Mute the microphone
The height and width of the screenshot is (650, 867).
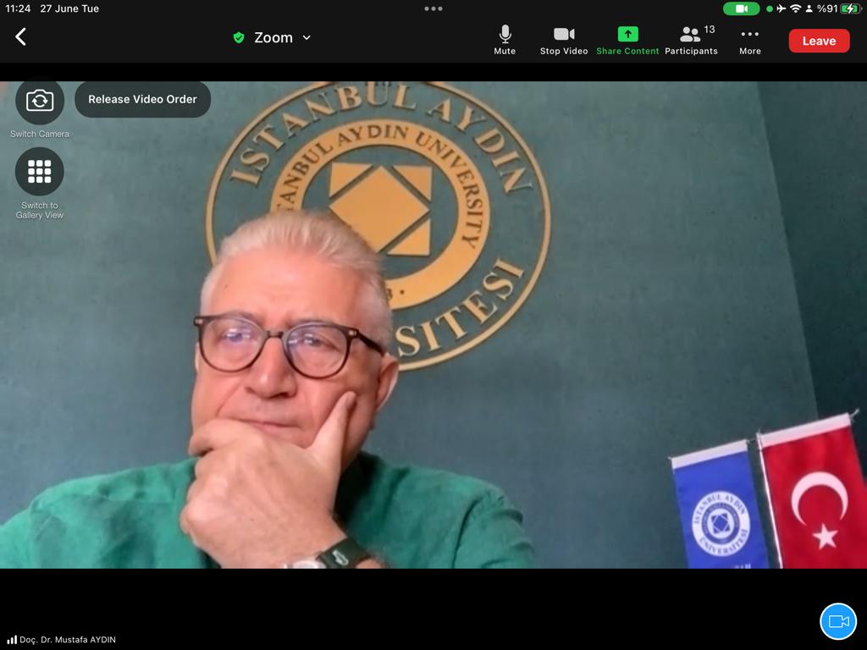pyautogui.click(x=505, y=41)
